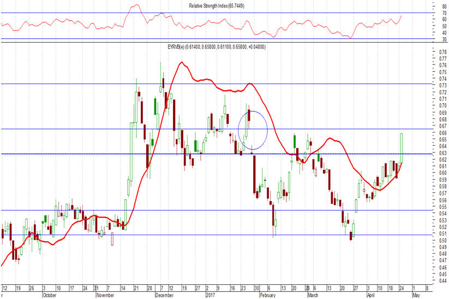Select the dotted blue support line at 0.63
This screenshot has width=449, height=299.
[x=217, y=154]
